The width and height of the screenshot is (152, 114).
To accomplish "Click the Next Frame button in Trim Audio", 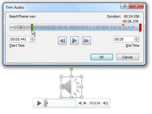I will pyautogui.click(x=87, y=40).
